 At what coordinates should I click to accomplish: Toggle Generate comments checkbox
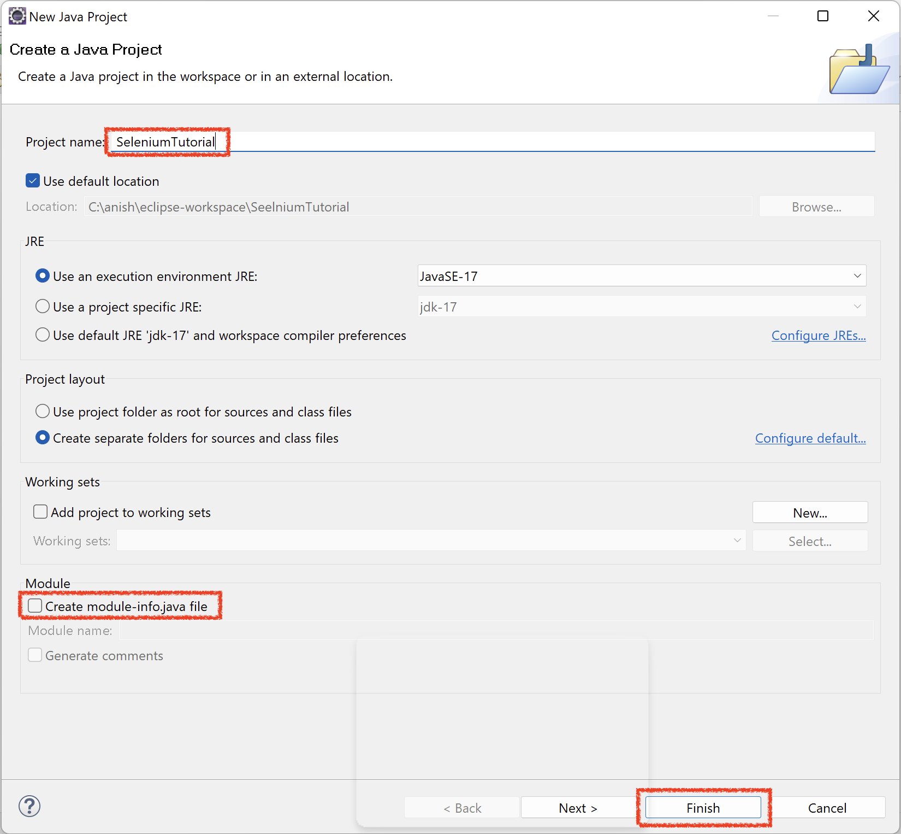35,655
